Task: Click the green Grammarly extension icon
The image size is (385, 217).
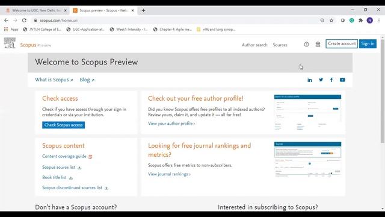Action: pyautogui.click(x=351, y=20)
